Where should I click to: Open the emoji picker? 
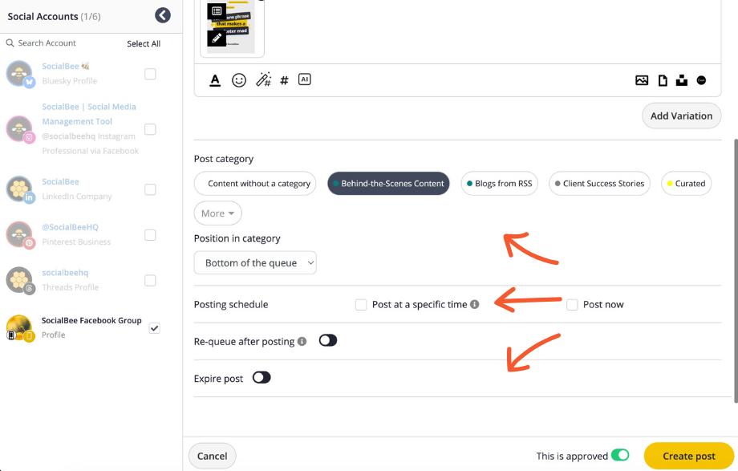click(x=239, y=80)
